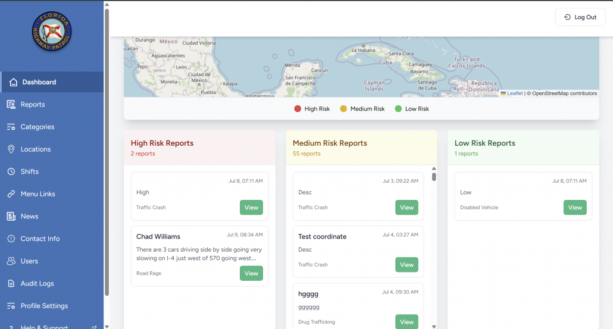Open the Dashboard menu item
Viewport: 613px width, 329px height.
coord(39,82)
